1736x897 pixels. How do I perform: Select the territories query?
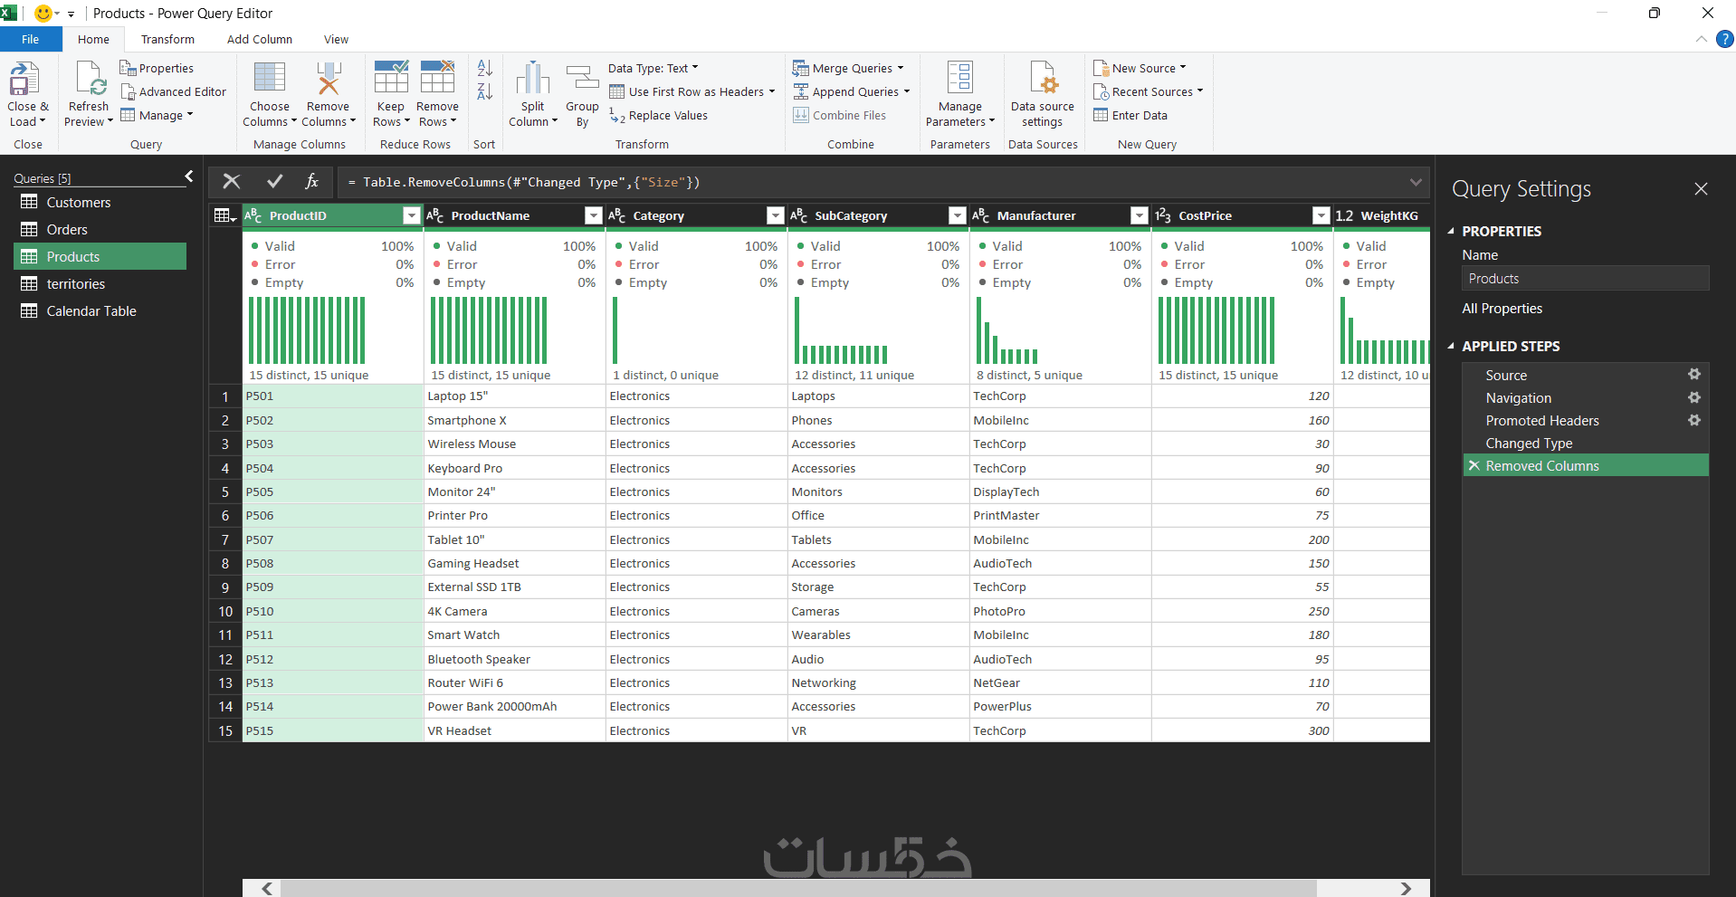click(100, 283)
